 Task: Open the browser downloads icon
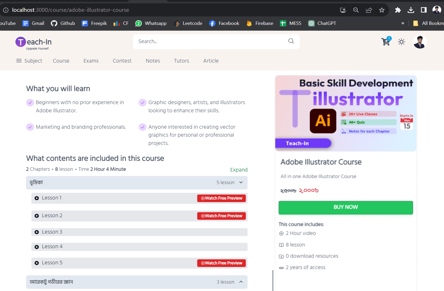pos(411,10)
